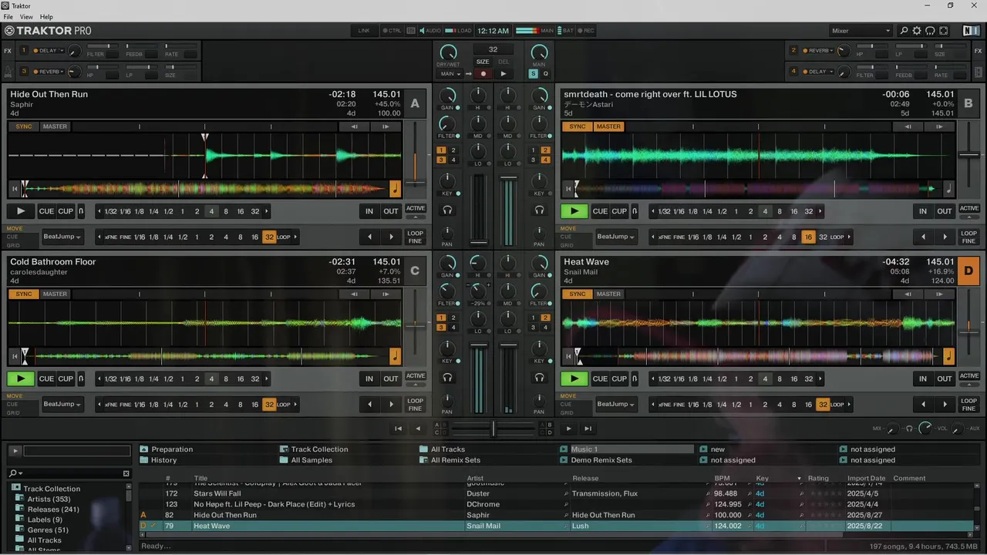Click loop recorder play button
The width and height of the screenshot is (987, 555).
(x=503, y=74)
